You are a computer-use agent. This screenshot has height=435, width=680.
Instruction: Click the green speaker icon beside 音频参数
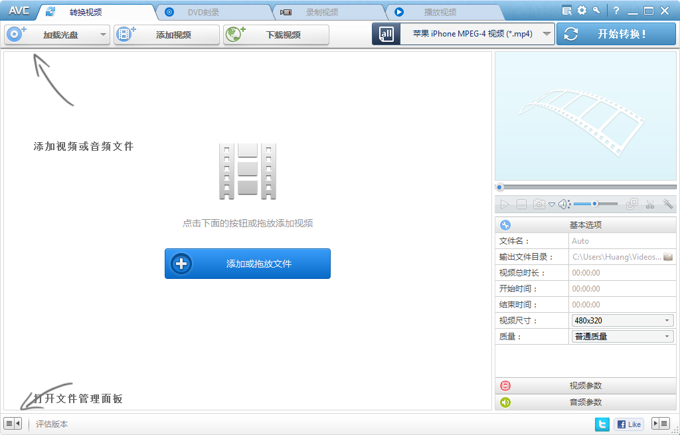(x=505, y=402)
